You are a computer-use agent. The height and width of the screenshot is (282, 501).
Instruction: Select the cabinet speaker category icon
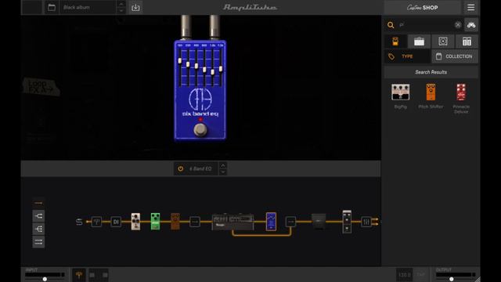point(443,42)
